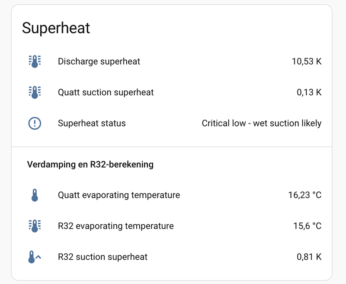Click the 15,6 °C R32 evaporating value
Screen dimensions: 346x284
tap(308, 226)
